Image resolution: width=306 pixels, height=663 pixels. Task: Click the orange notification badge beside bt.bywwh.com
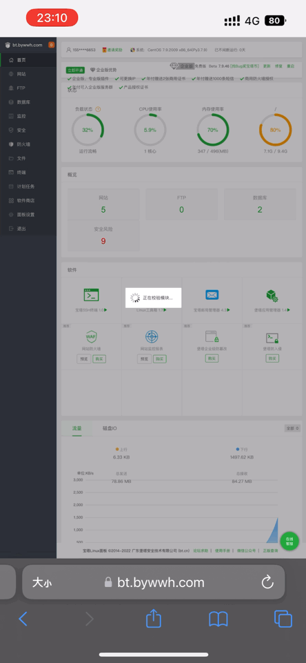pos(51,45)
